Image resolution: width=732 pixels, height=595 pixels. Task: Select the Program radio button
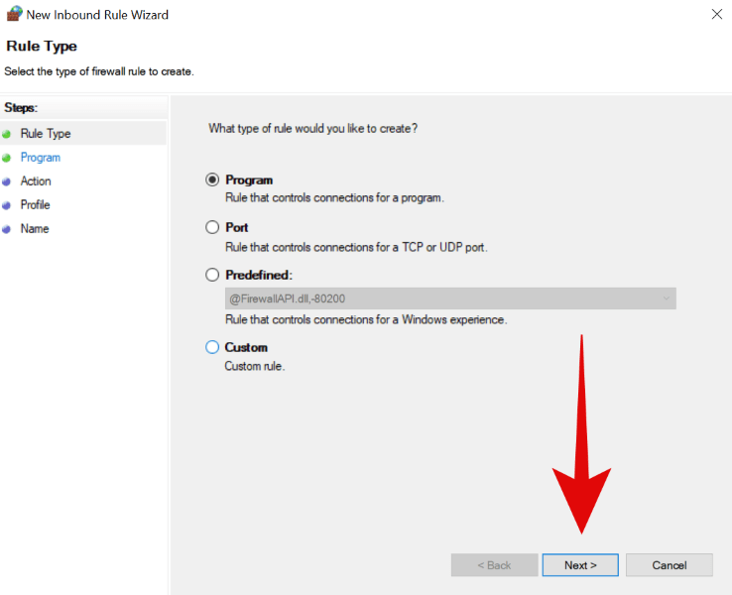click(211, 180)
